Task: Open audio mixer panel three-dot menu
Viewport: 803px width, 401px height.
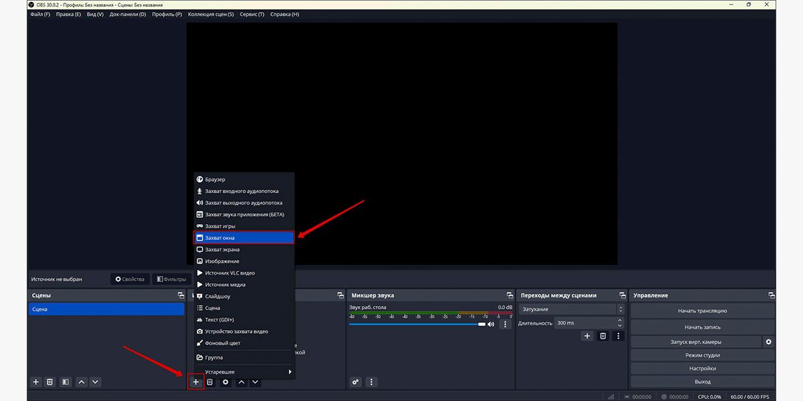Action: (371, 382)
